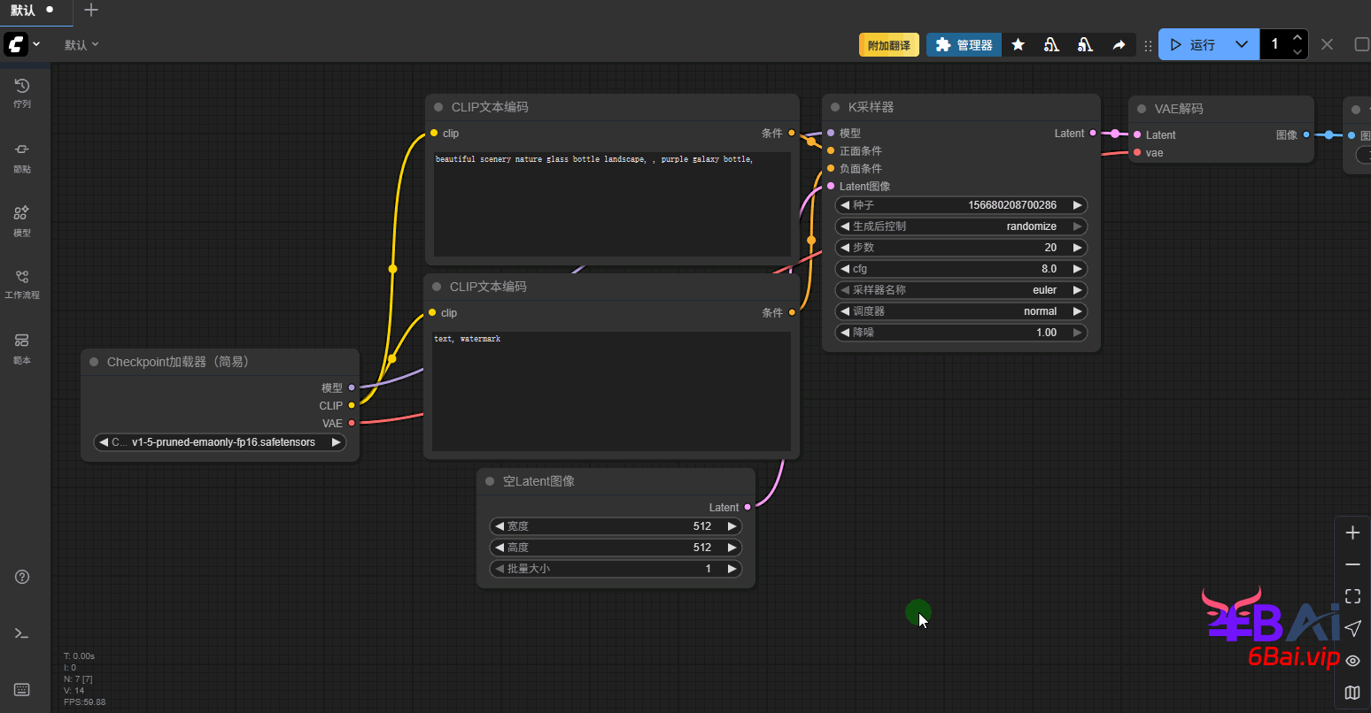
Task: Click the cfg 8.0 value slider
Action: click(961, 269)
